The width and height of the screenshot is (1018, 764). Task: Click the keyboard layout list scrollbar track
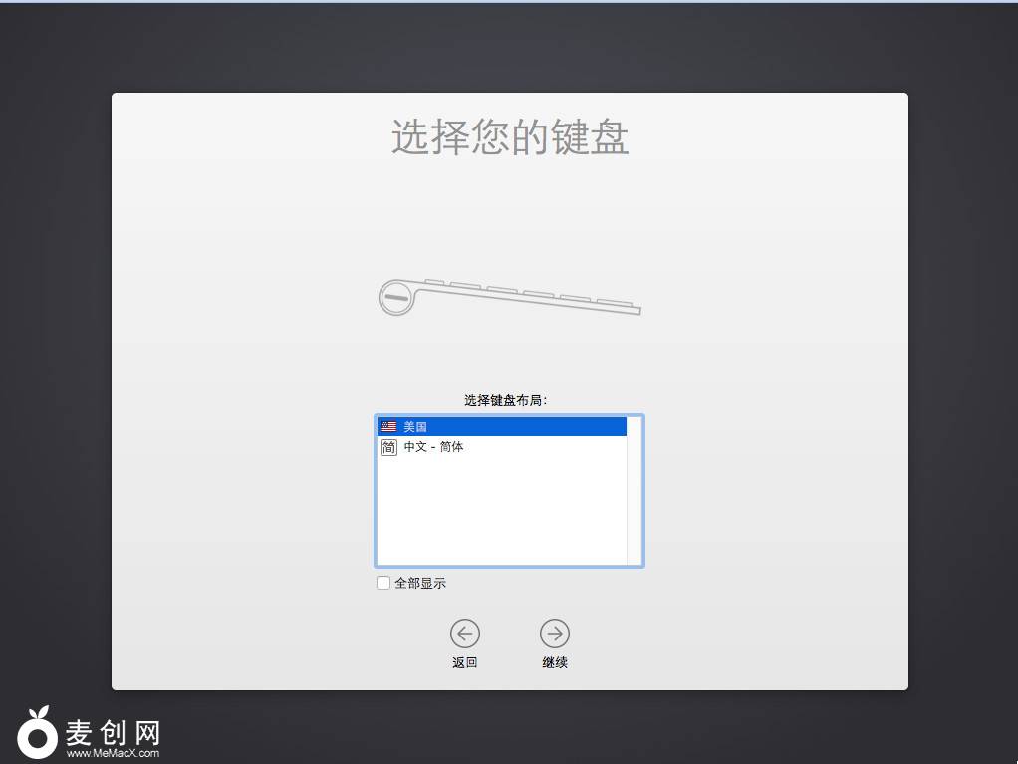pos(635,498)
